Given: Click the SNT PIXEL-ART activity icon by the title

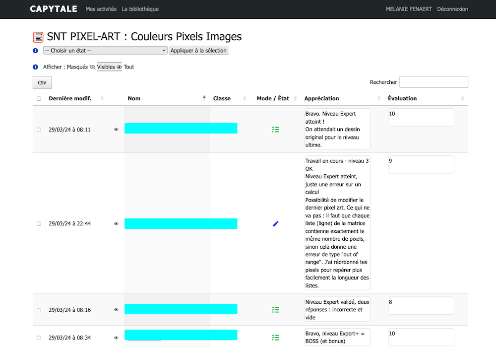Looking at the screenshot, I should [38, 37].
